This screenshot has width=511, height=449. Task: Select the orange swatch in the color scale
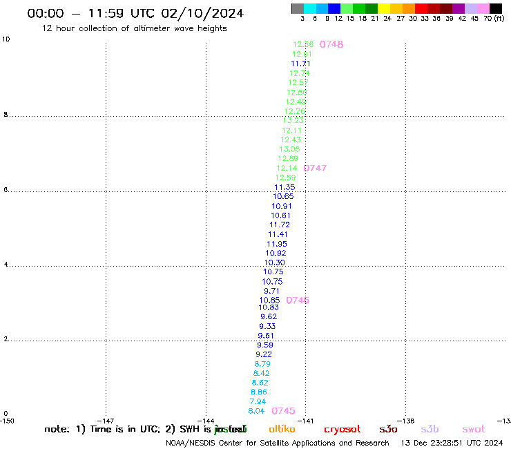[x=409, y=8]
